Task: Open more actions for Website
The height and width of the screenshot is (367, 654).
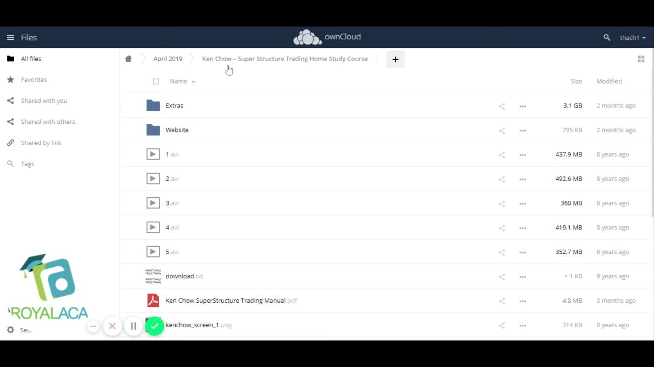Action: coord(522,130)
